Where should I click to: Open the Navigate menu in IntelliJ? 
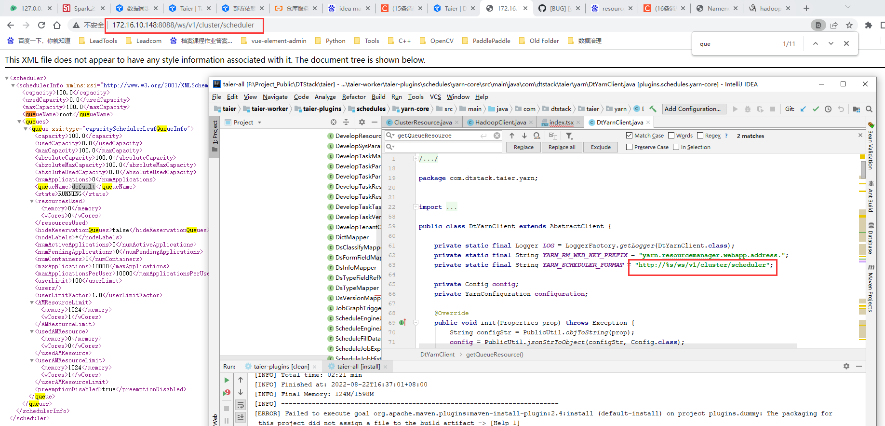275,97
